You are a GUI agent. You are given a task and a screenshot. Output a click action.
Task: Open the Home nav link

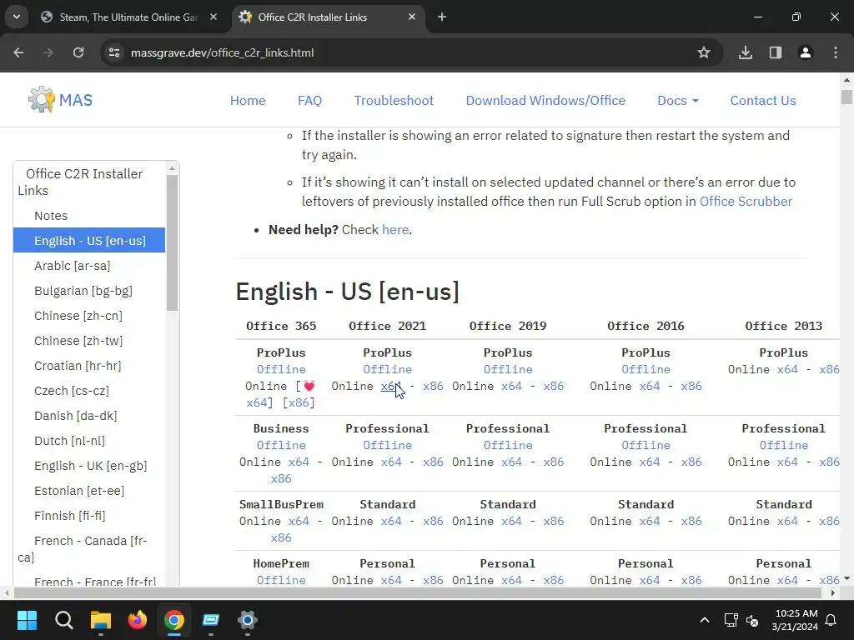[x=248, y=100]
